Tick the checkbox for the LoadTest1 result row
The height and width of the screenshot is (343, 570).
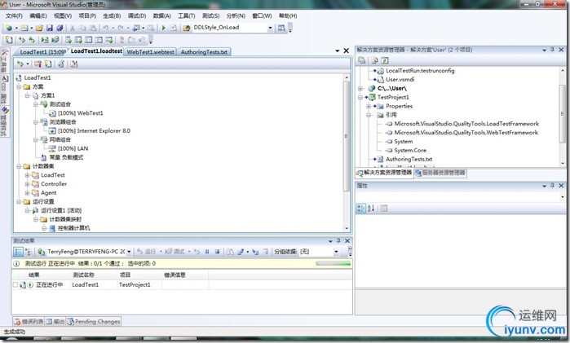coord(15,285)
